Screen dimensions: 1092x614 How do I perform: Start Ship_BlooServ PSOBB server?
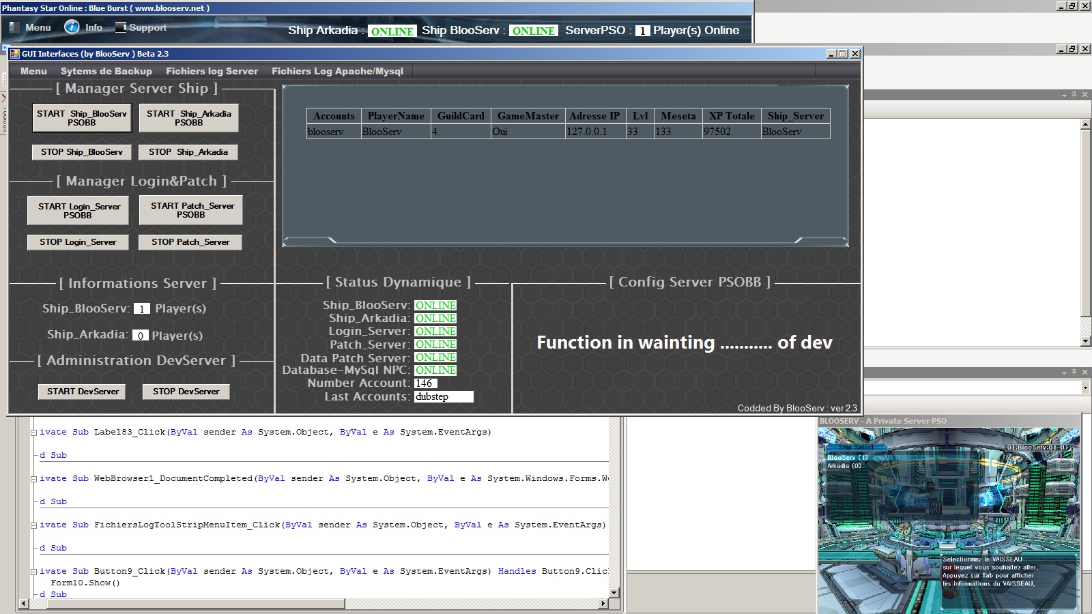82,118
